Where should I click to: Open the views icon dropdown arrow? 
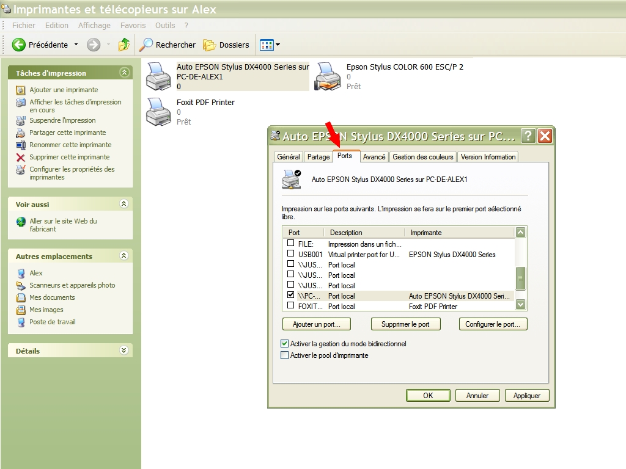278,45
